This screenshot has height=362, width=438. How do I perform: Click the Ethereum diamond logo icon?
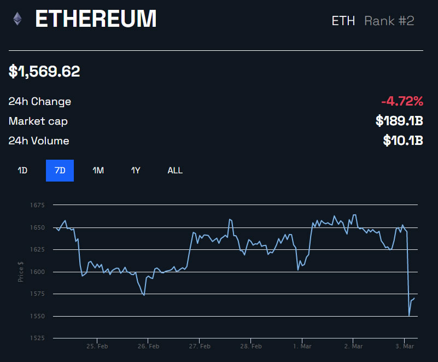point(18,19)
